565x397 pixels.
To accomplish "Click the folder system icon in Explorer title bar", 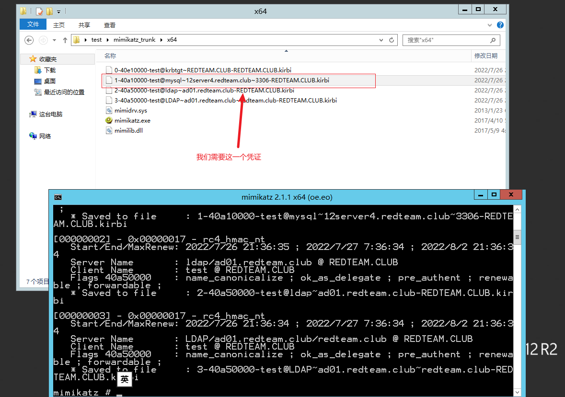I will 23,11.
